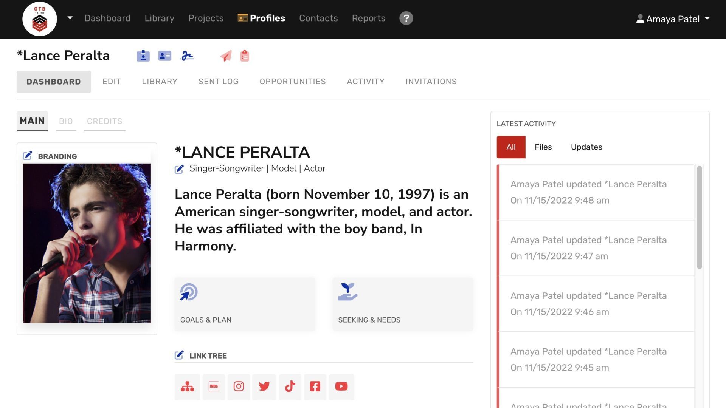Image resolution: width=726 pixels, height=408 pixels.
Task: Click the help question mark icon
Action: (406, 18)
